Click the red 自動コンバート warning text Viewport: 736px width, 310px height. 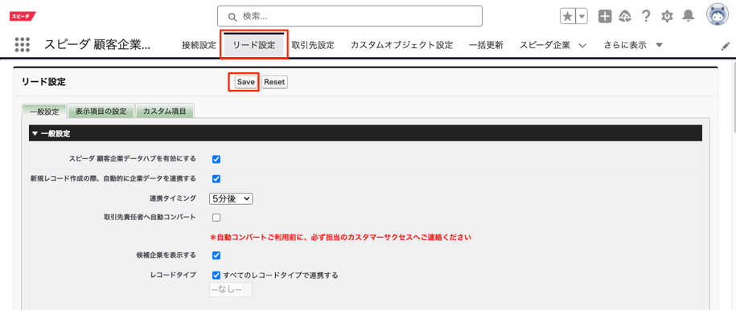340,237
